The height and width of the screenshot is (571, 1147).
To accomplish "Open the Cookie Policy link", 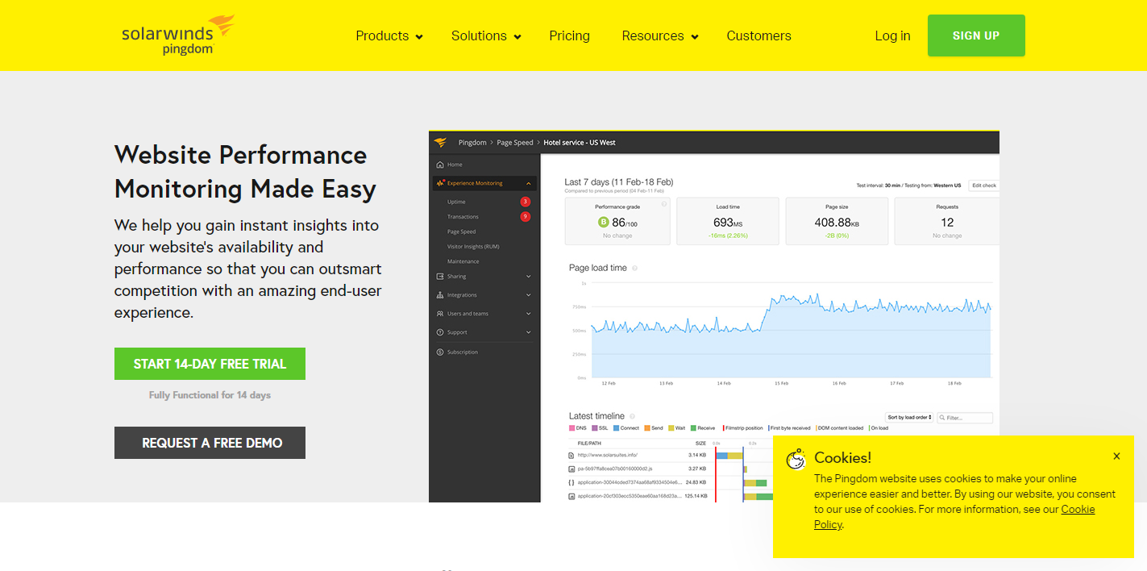I will point(1078,509).
